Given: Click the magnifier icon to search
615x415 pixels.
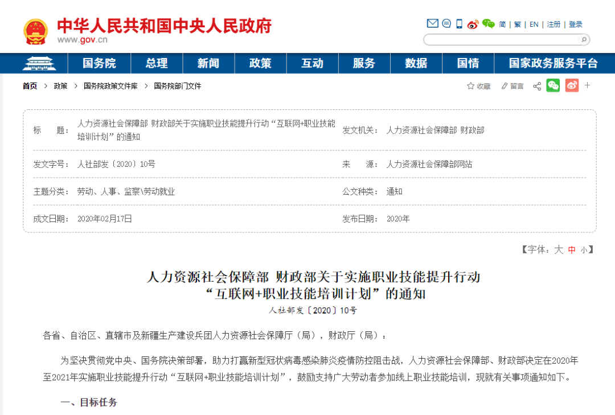Looking at the screenshot, I should coord(584,39).
